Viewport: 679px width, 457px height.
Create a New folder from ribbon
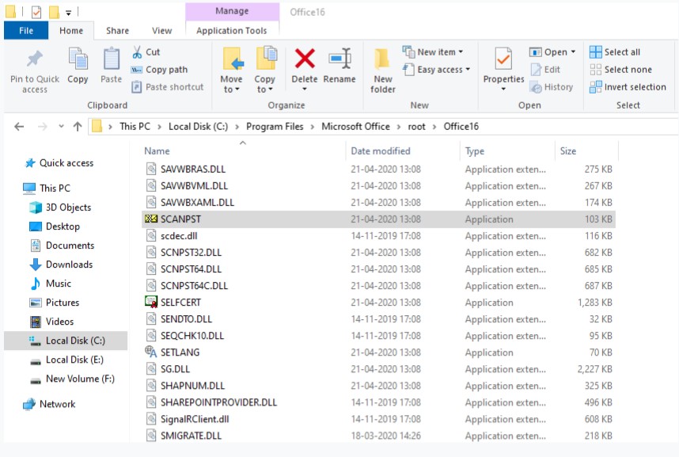383,67
